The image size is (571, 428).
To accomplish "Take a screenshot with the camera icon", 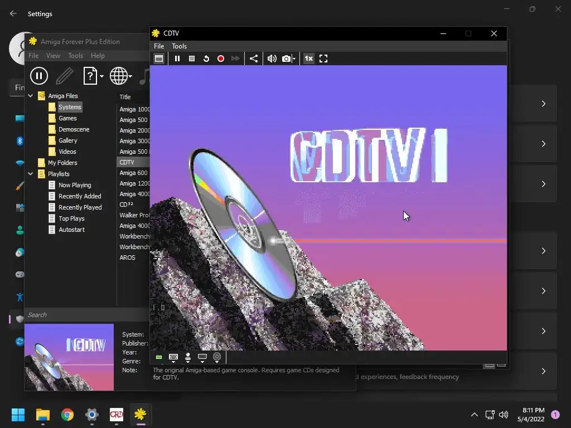I will coord(287,59).
